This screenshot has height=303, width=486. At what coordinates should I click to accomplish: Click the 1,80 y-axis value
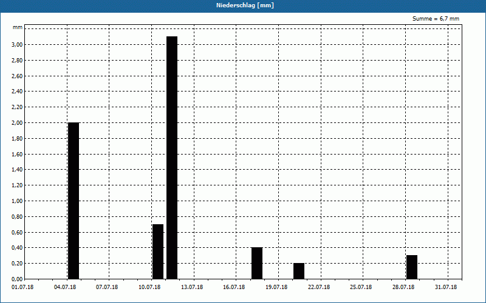(x=18, y=139)
